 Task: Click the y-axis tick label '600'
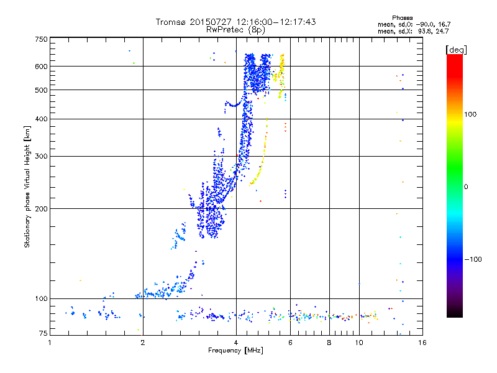pos(41,67)
